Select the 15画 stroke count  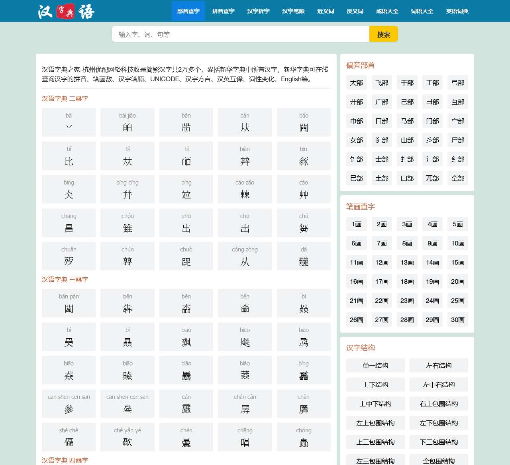tap(457, 263)
